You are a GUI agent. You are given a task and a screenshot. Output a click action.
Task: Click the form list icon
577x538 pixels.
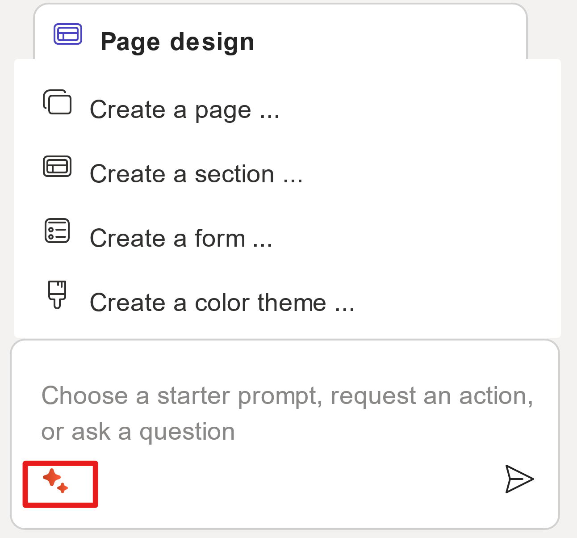pos(57,231)
